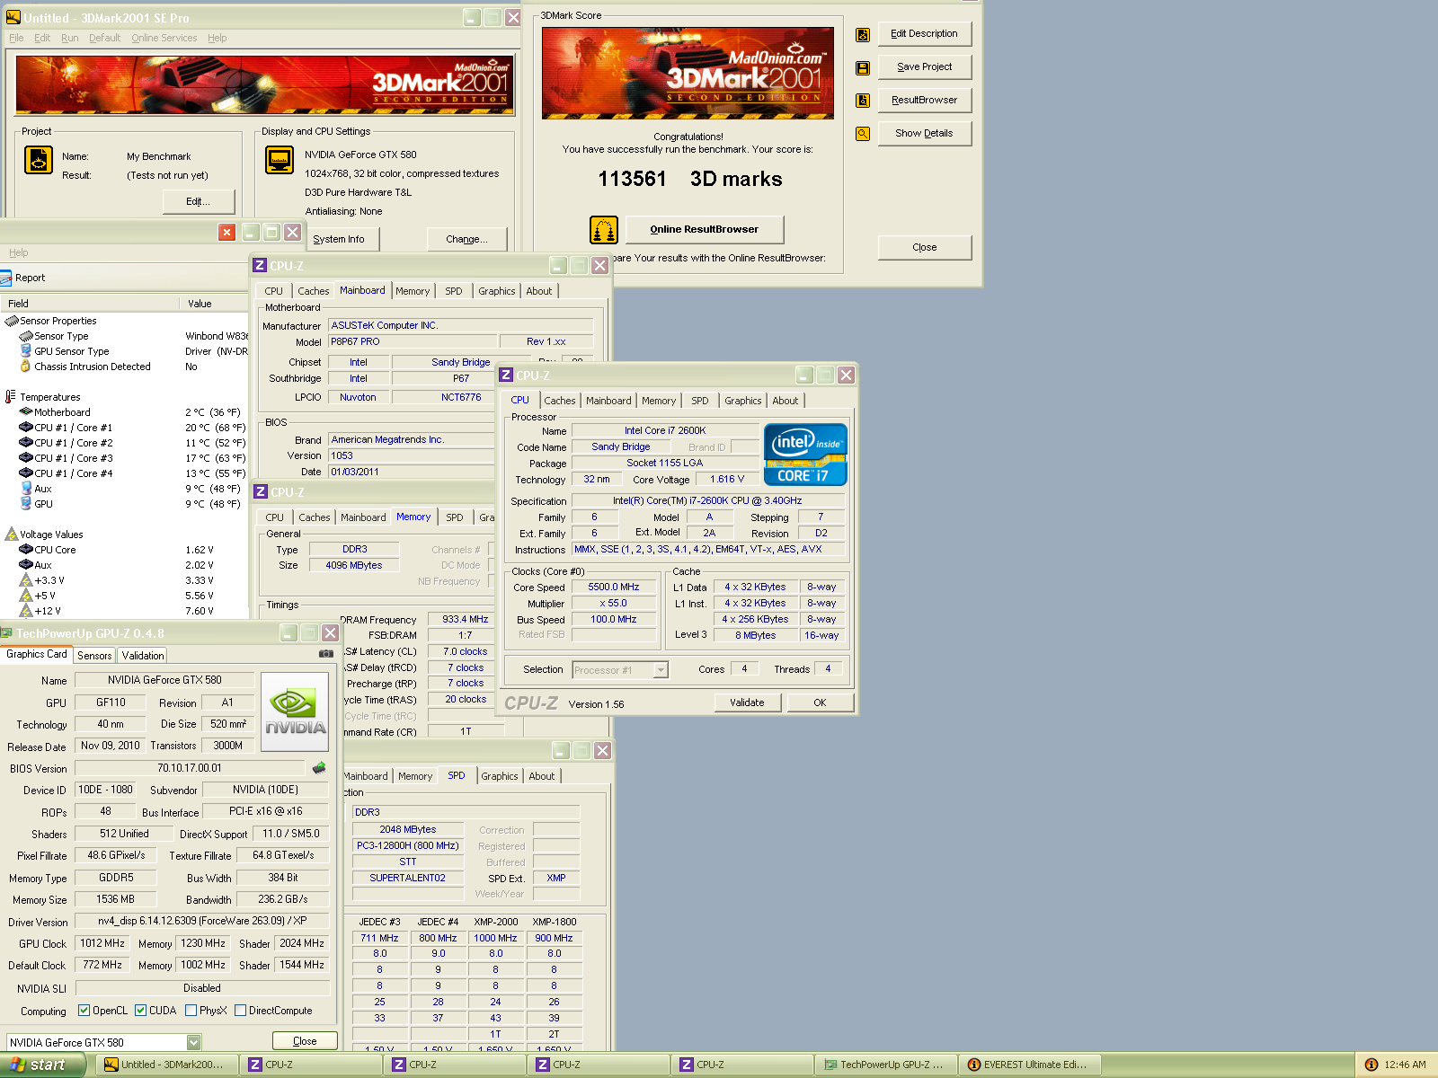This screenshot has width=1438, height=1078.
Task: Click the Close button in GPU-Z
Action: pyautogui.click(x=305, y=1041)
